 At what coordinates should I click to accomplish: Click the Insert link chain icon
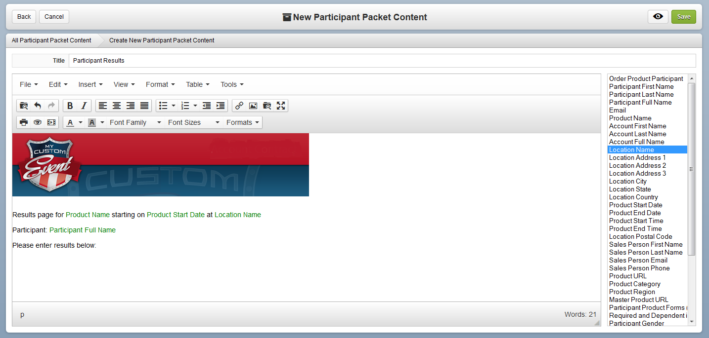point(239,106)
